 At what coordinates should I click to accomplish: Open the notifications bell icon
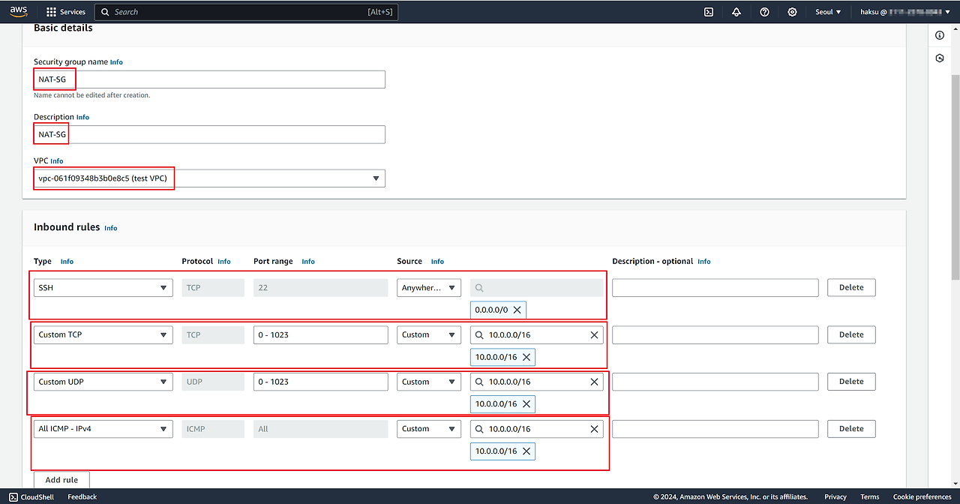click(736, 12)
